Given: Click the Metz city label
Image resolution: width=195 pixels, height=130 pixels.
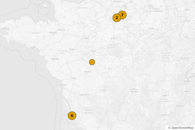Looking at the screenshot, I should click(187, 10).
